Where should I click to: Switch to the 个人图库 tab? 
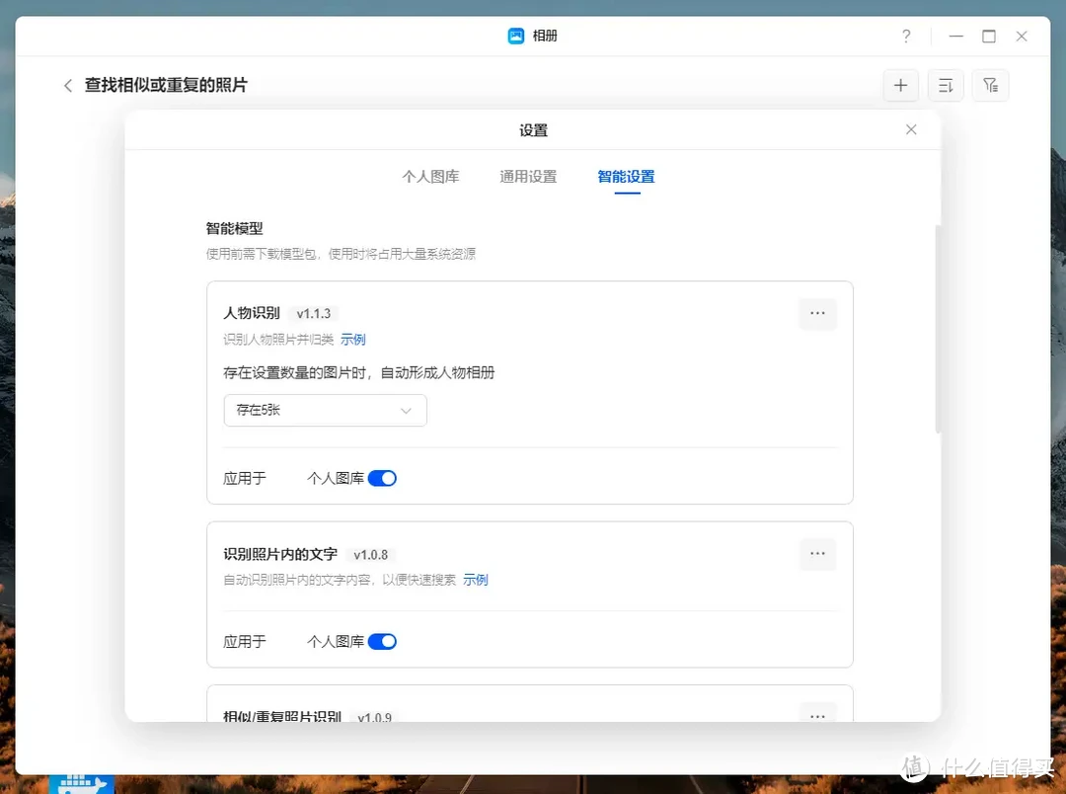pos(431,177)
